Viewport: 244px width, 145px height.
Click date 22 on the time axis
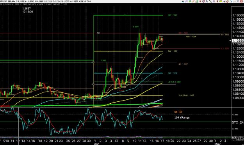coord(178,141)
